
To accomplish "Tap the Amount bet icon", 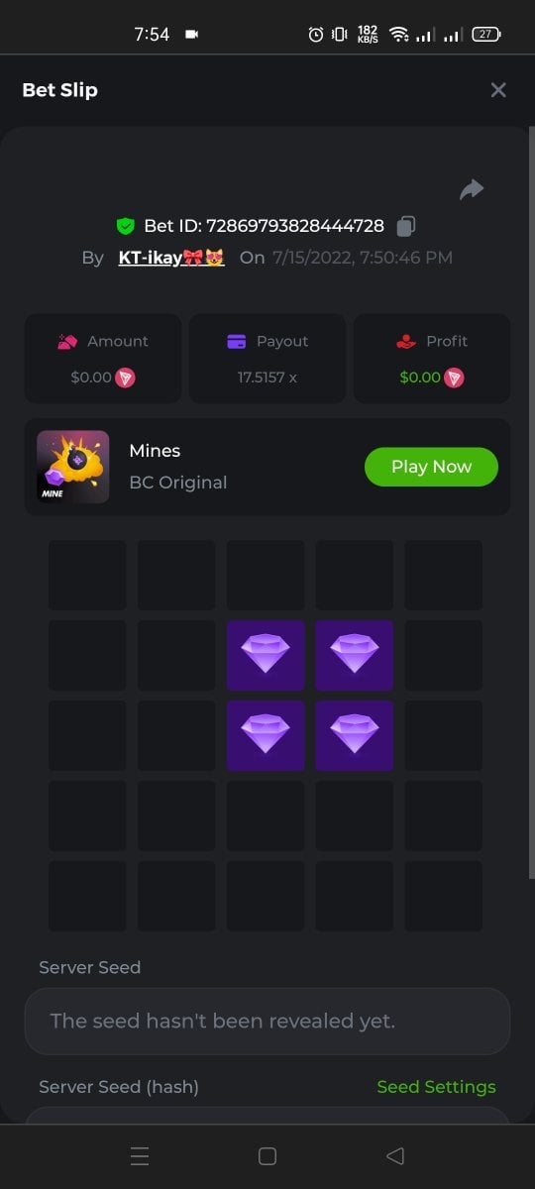I will coord(67,342).
